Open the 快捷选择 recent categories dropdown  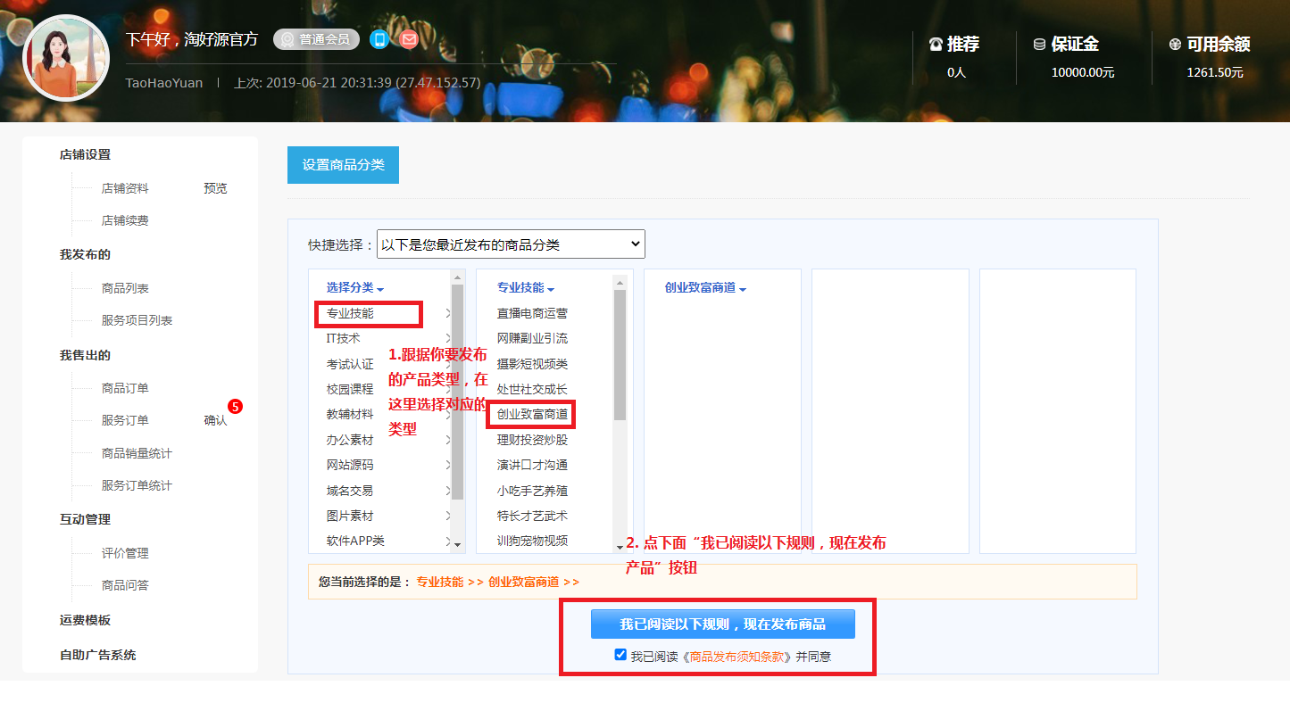(511, 244)
